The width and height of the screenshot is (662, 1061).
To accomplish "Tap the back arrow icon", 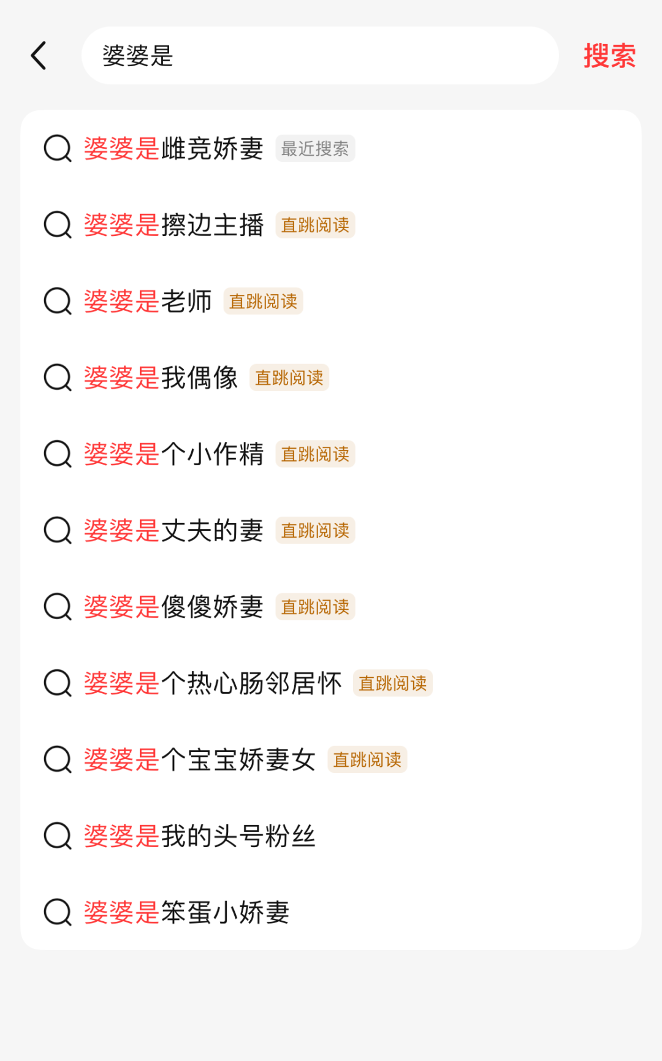I will [x=39, y=56].
